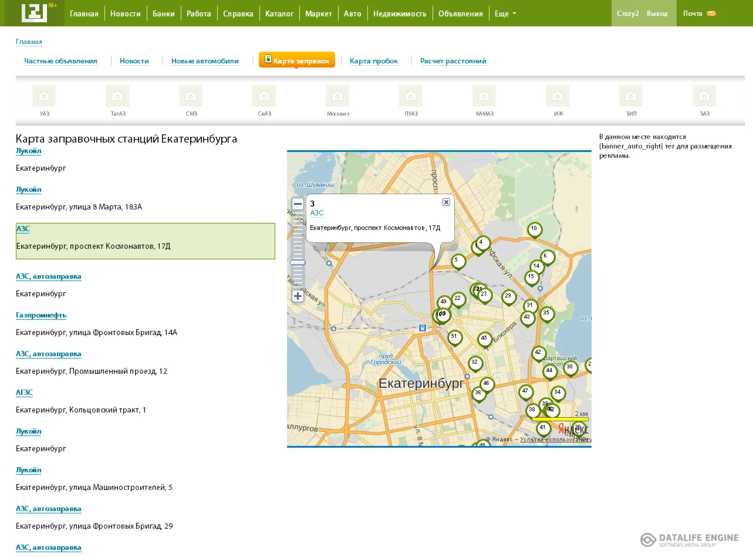
Task: Click the КАМАЗ brand thumbnail
Action: 484,96
